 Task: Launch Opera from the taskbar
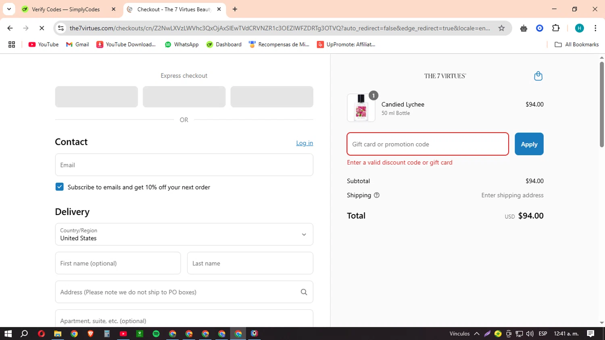pyautogui.click(x=41, y=334)
